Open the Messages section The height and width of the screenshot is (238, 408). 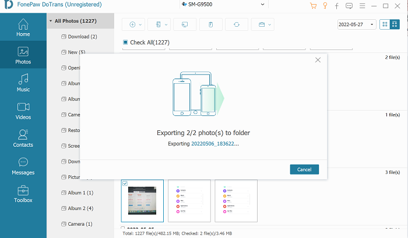click(x=23, y=166)
